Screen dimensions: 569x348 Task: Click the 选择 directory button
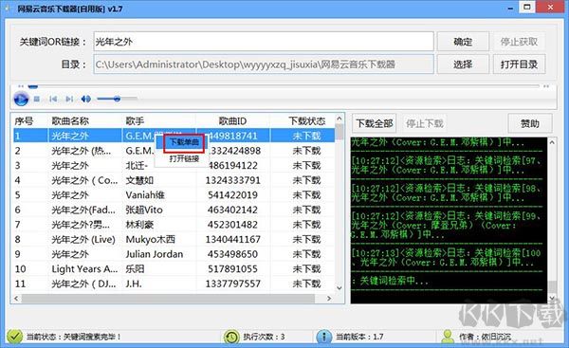click(x=463, y=64)
